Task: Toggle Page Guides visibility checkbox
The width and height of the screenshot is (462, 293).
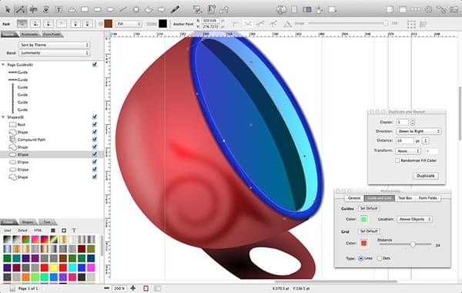Action: coord(94,64)
